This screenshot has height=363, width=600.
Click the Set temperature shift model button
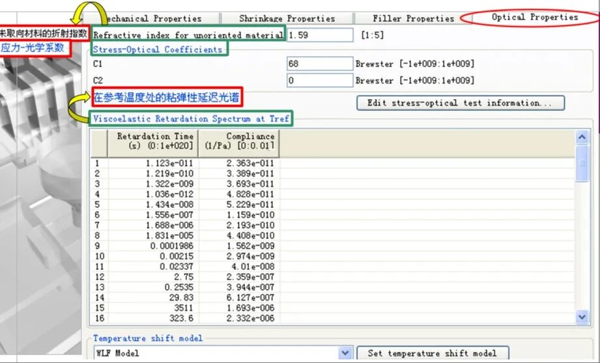[432, 353]
